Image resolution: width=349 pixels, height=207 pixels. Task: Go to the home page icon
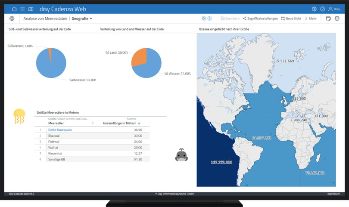pos(14,9)
